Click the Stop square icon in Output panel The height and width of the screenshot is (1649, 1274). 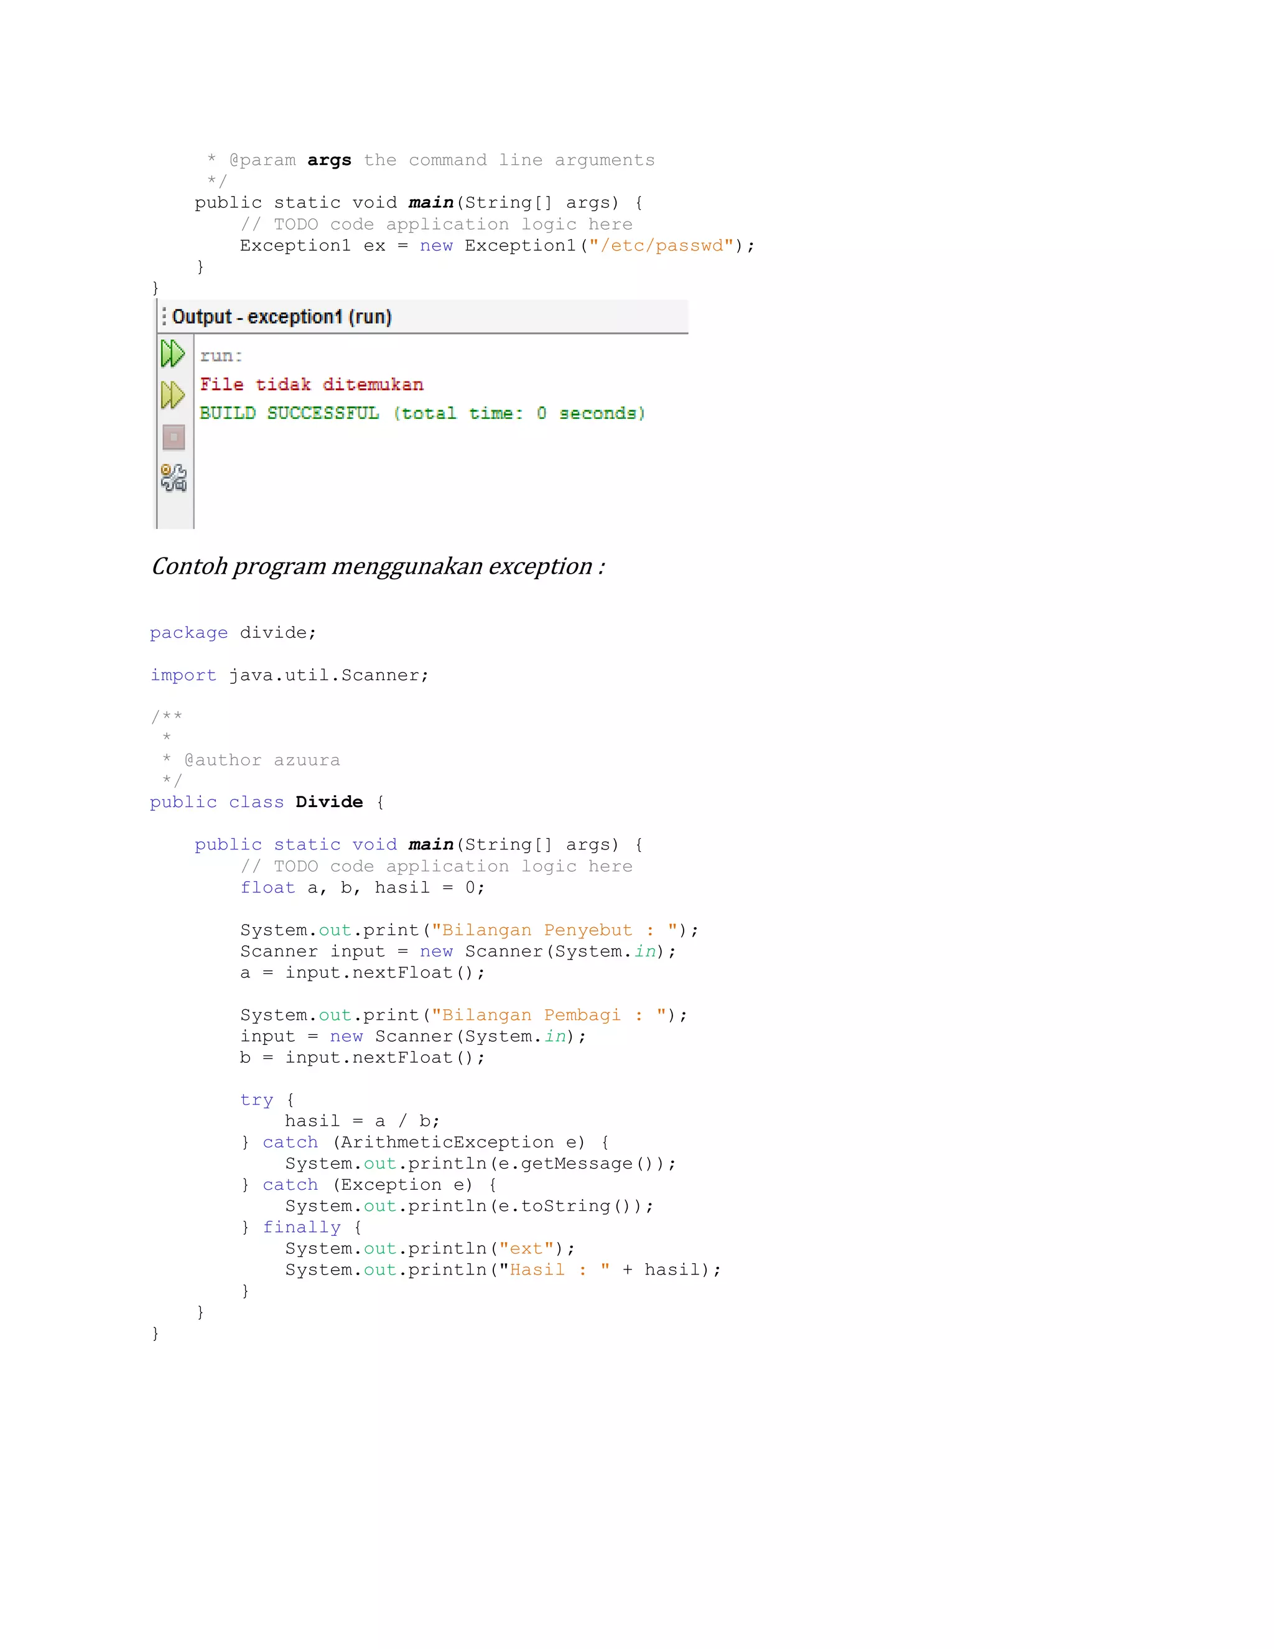pos(174,437)
